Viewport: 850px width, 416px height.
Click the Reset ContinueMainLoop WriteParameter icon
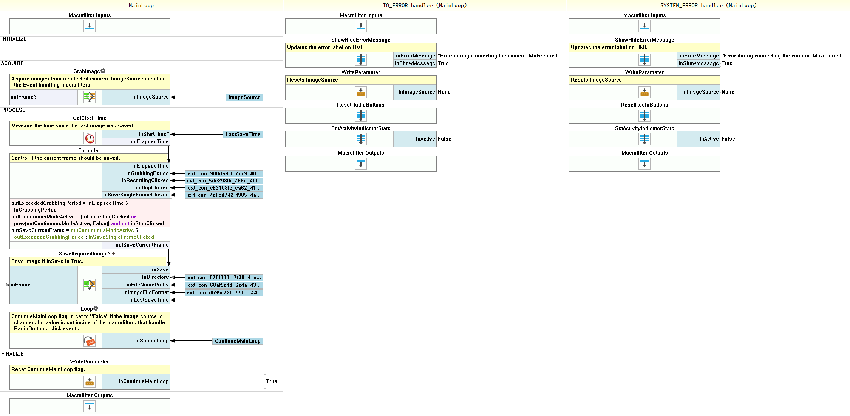pos(90,382)
